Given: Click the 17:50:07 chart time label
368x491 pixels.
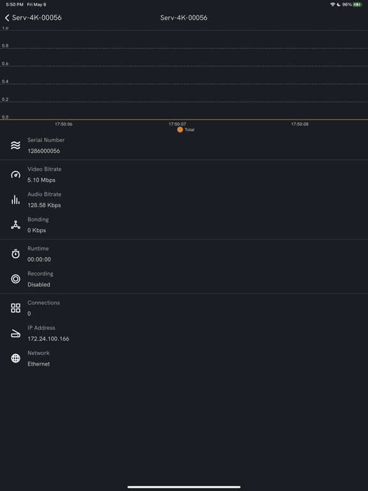Looking at the screenshot, I should pos(177,124).
